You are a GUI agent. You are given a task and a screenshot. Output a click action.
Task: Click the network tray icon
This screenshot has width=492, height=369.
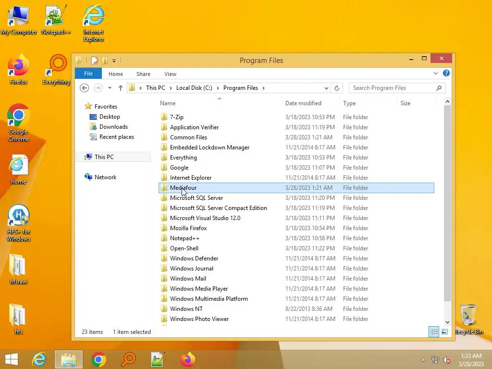click(435, 360)
